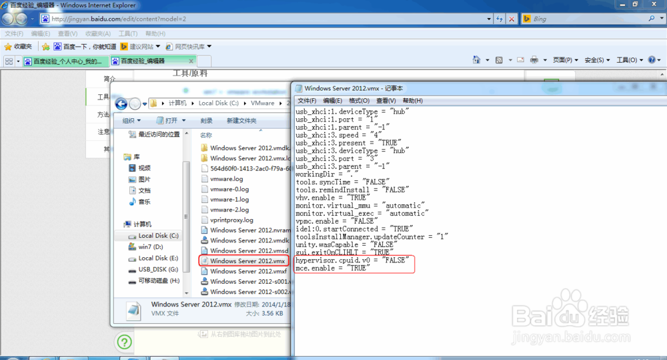Open the quick tabs grid icon

[x=9, y=61]
